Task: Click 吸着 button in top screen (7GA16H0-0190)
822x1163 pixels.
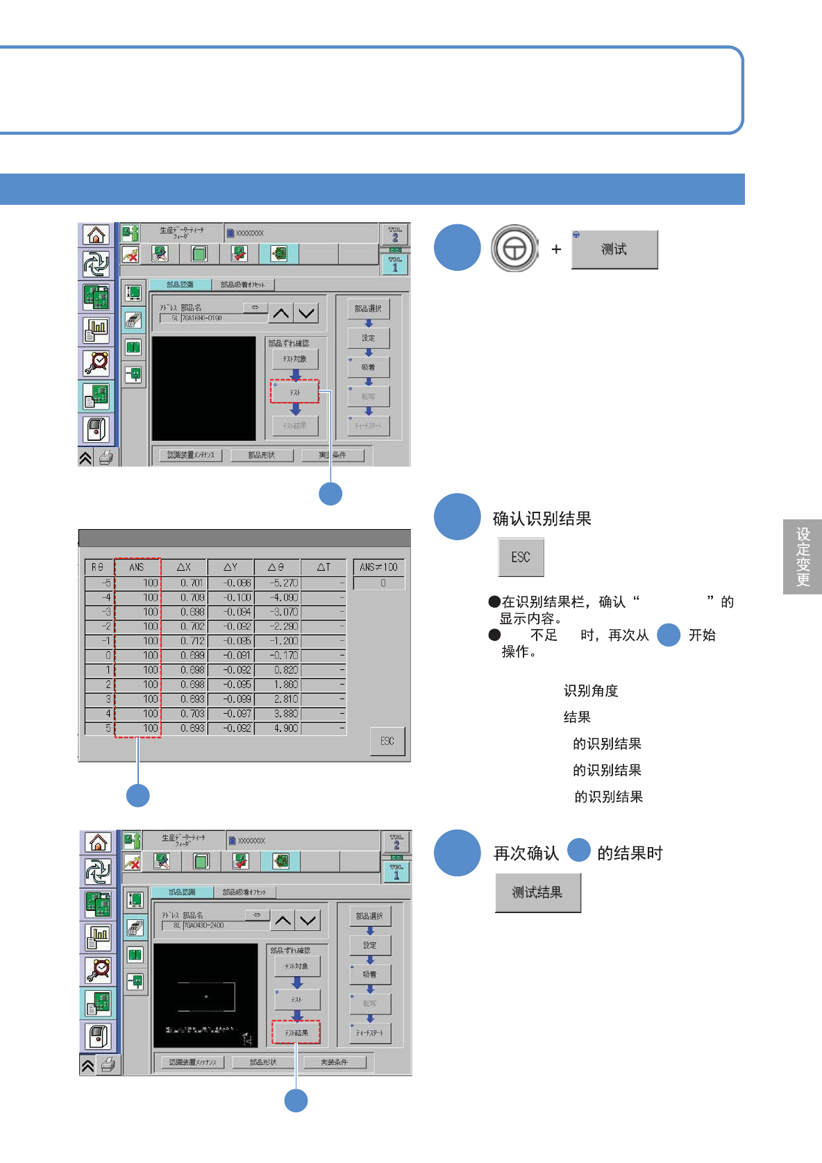Action: (x=369, y=367)
